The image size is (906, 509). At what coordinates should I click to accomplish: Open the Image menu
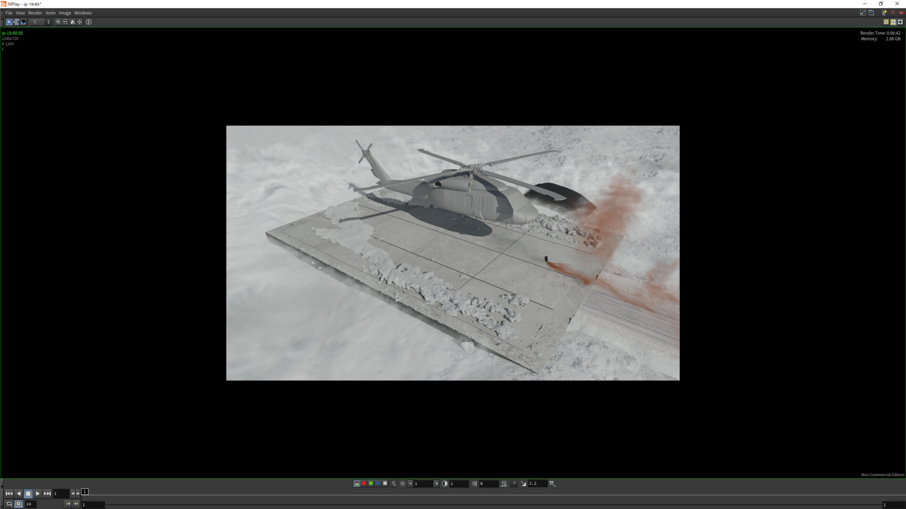click(x=65, y=13)
